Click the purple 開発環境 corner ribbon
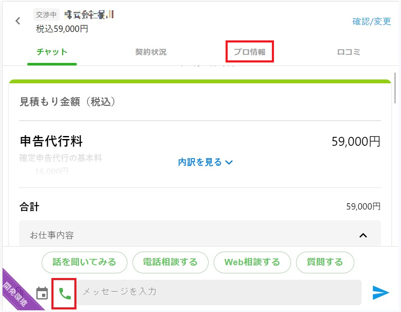Viewport: 401px width, 312px height. click(15, 294)
